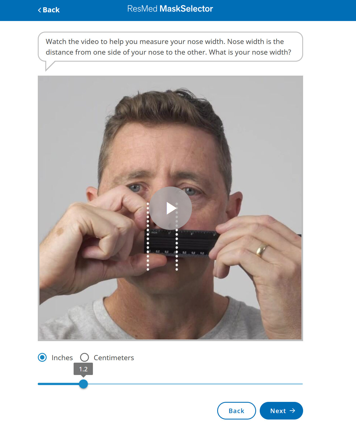Select the Inches radio button
The width and height of the screenshot is (356, 424).
[42, 357]
